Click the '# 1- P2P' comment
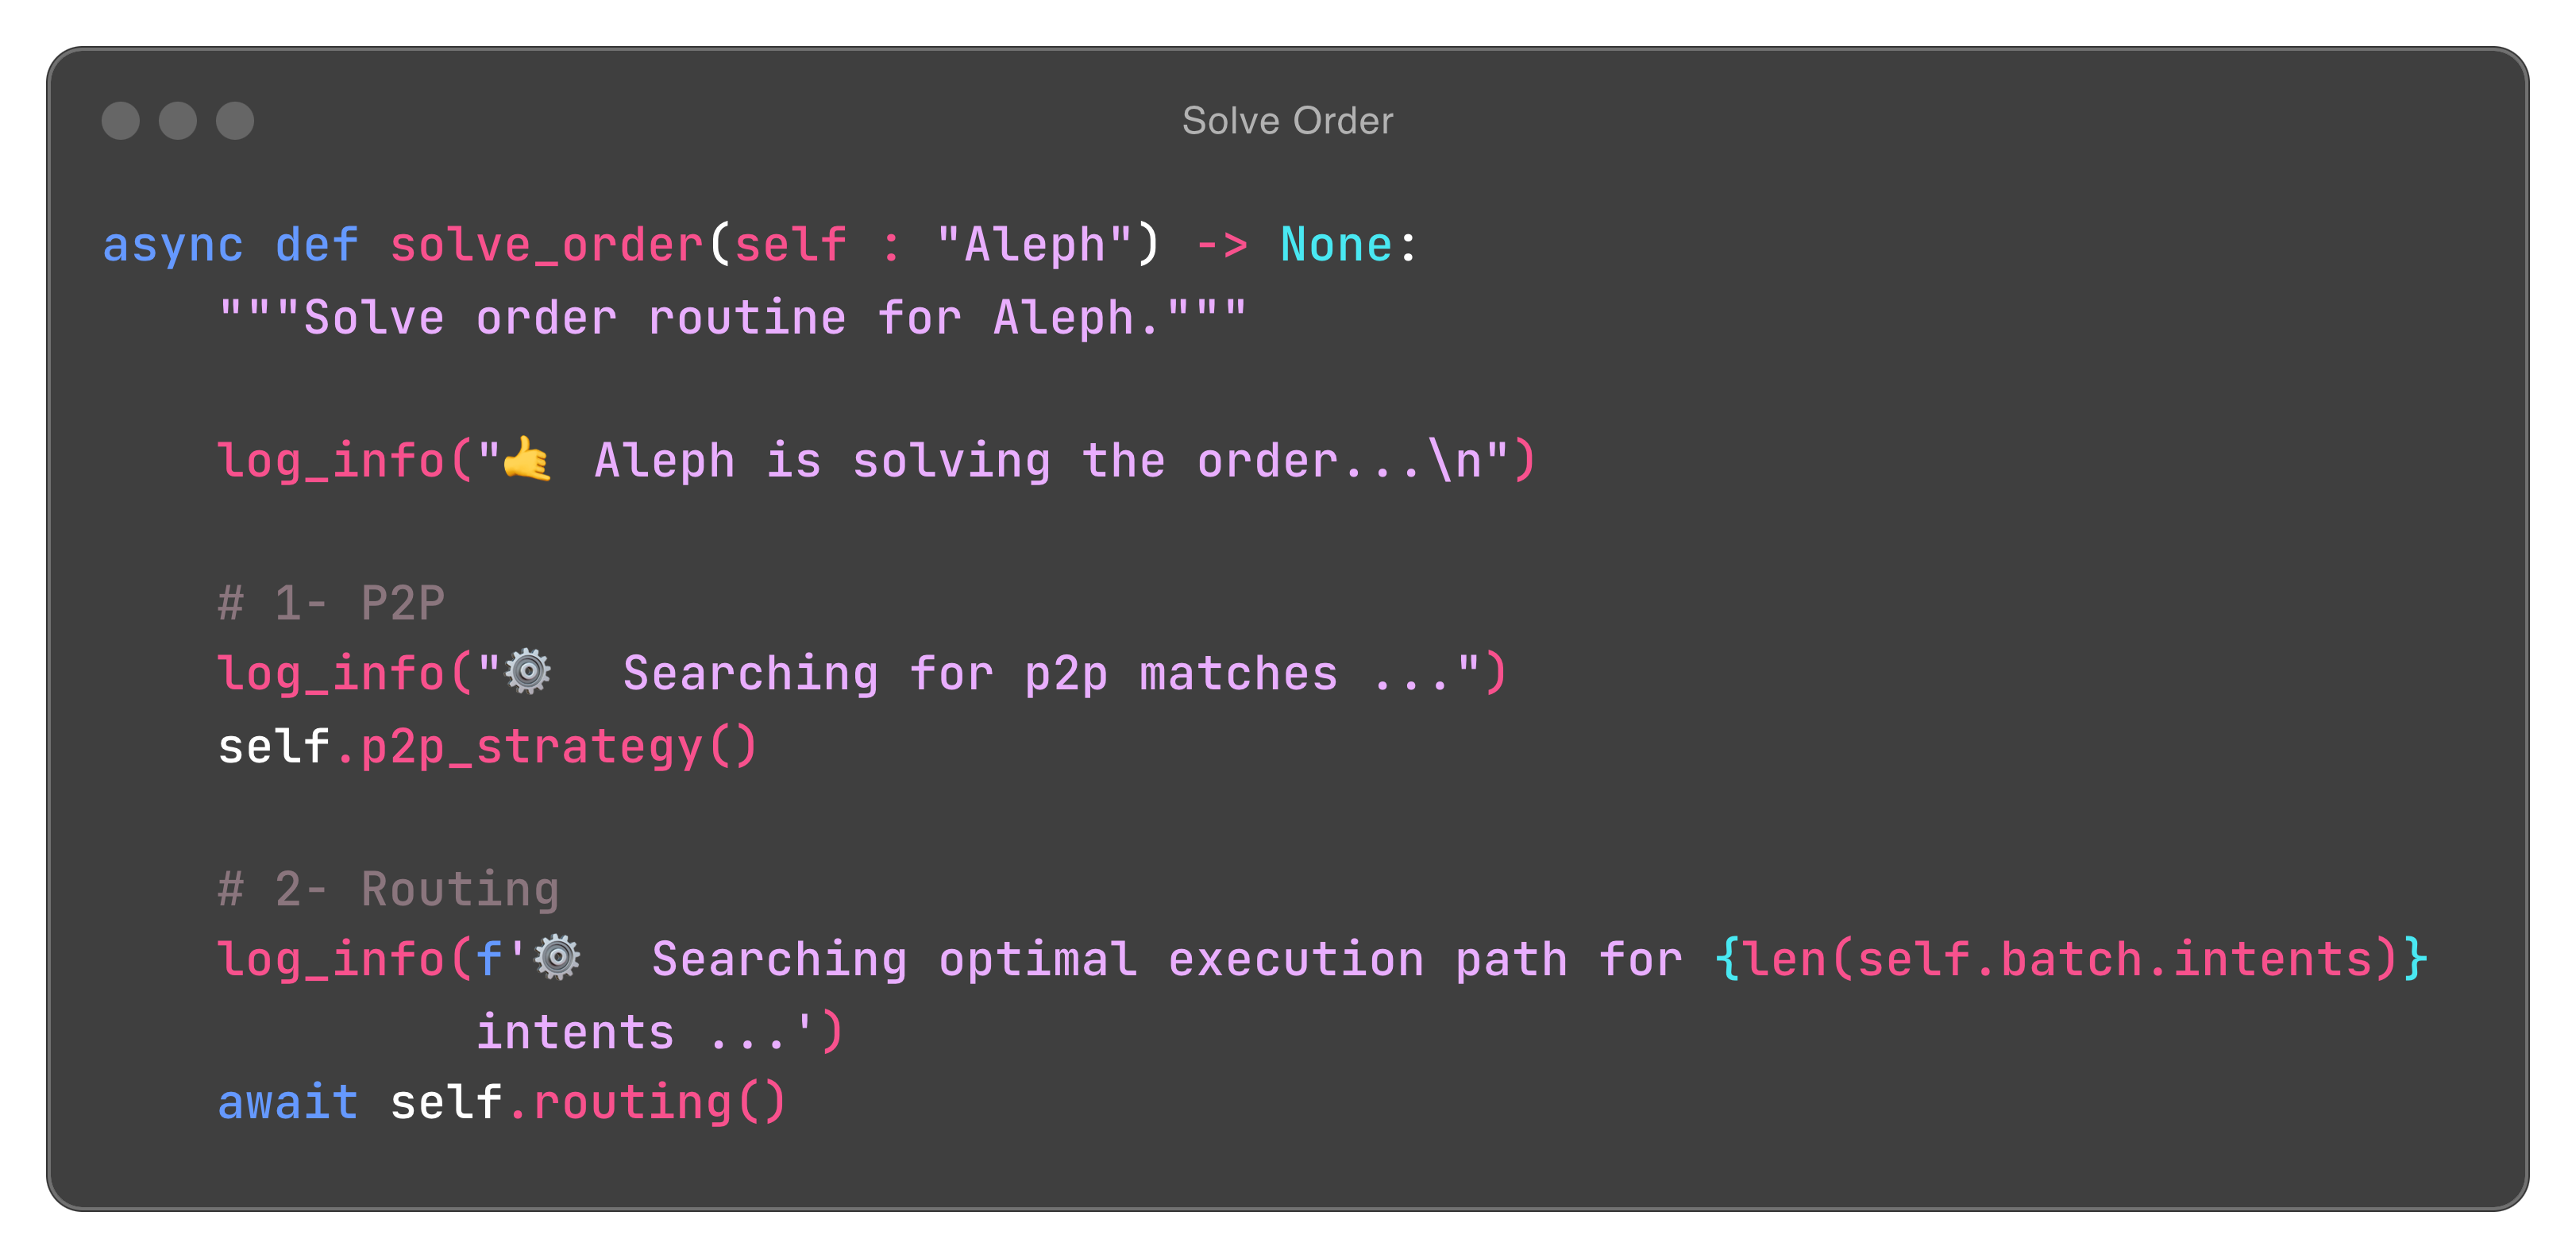Screen dimensions: 2576x1258 [331, 602]
